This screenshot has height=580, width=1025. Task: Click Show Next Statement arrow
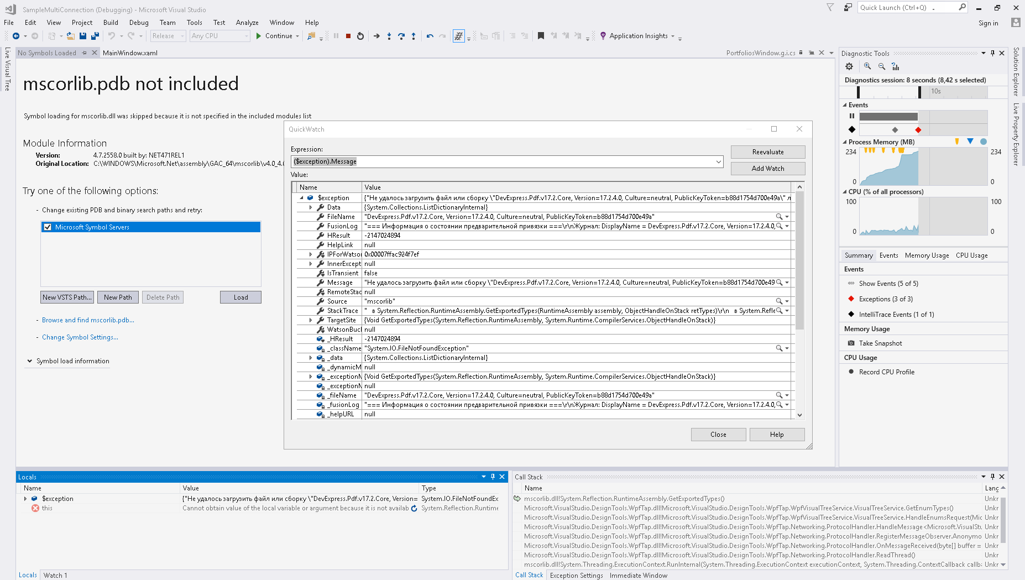tap(376, 36)
